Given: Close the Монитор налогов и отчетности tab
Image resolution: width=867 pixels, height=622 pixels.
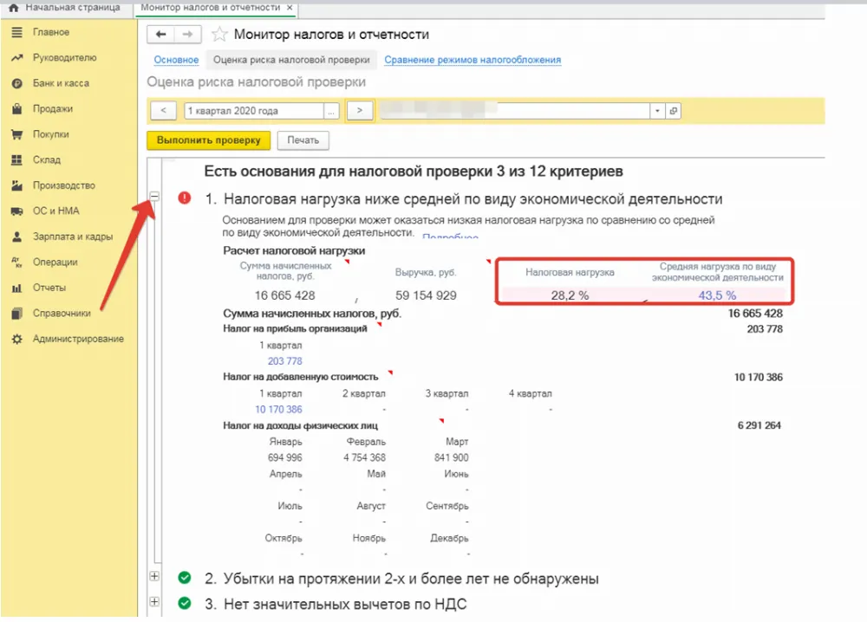Looking at the screenshot, I should tap(290, 8).
